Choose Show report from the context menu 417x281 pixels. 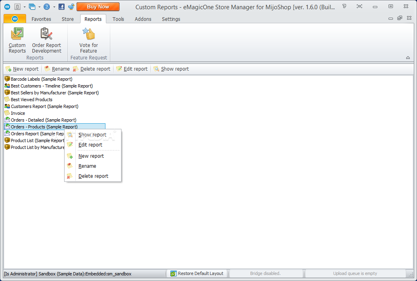(93, 135)
